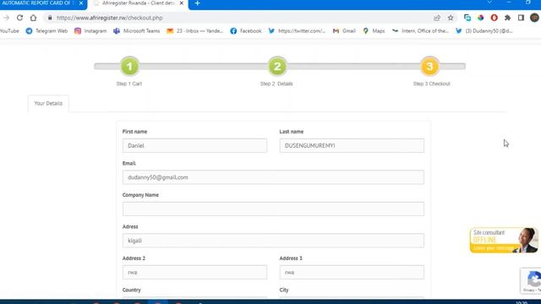Click the address bar URL
Screen dimensions: 541x304
[109, 18]
